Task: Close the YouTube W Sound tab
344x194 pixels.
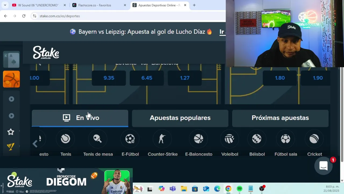Action: (x=65, y=5)
